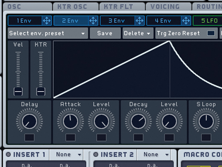The image size is (222, 167).
Task: Click the Delay knob
Action: pyautogui.click(x=29, y=121)
